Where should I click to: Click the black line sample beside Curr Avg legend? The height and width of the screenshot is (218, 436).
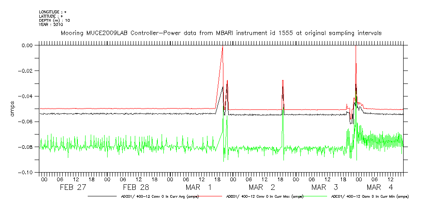103,196
